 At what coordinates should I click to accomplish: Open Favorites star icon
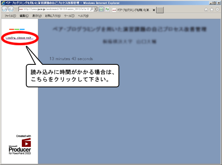tap(211, 10)
